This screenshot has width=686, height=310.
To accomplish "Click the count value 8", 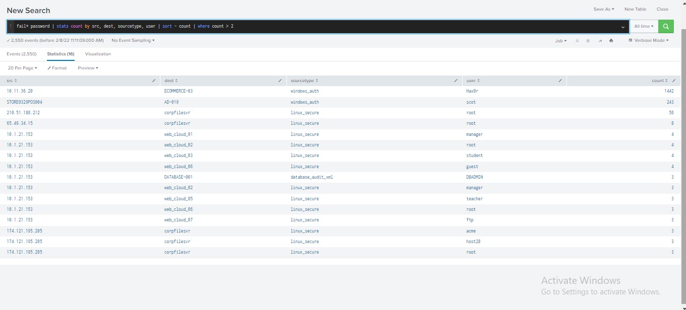I will pos(673,123).
